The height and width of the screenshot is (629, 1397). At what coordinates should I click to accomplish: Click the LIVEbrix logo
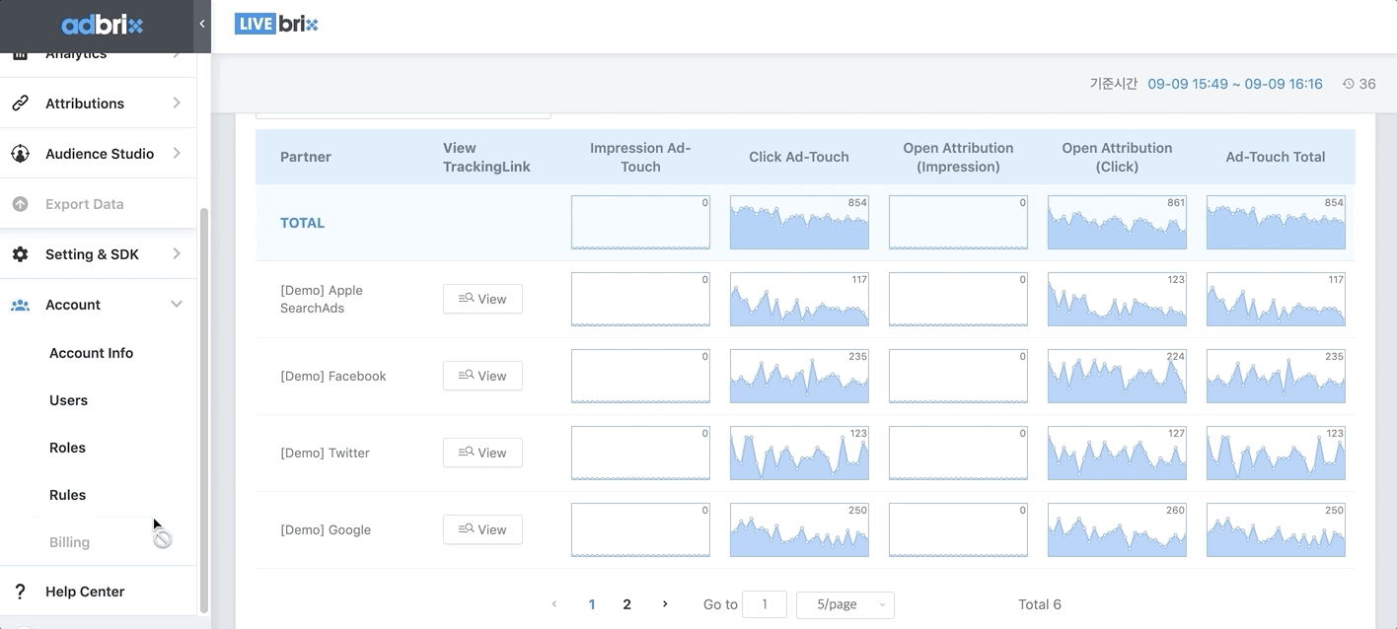276,24
